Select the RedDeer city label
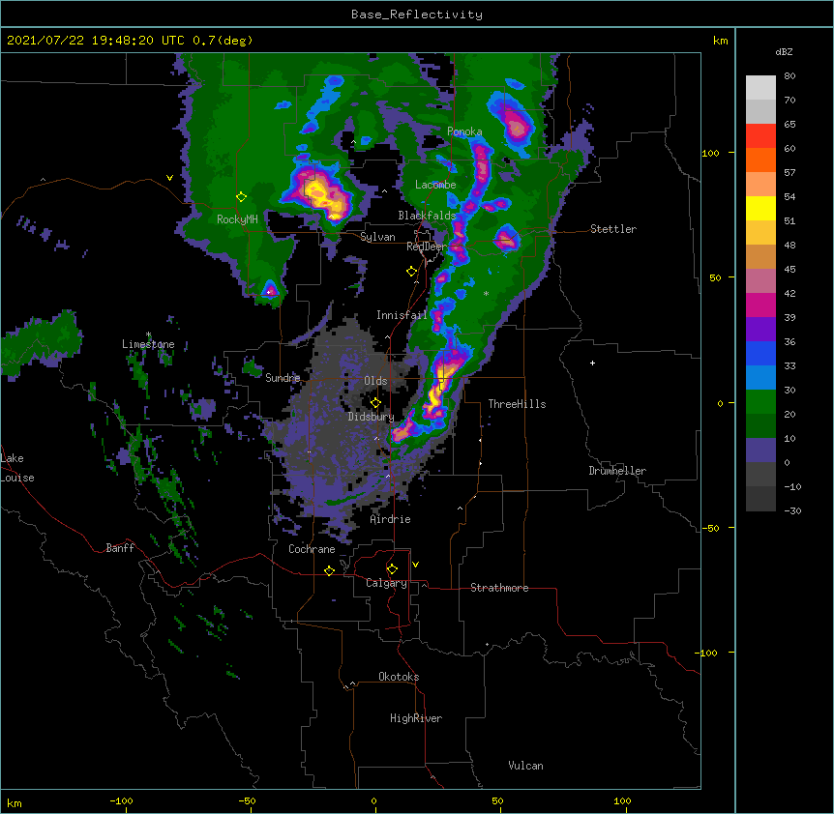This screenshot has height=814, width=834. click(427, 247)
